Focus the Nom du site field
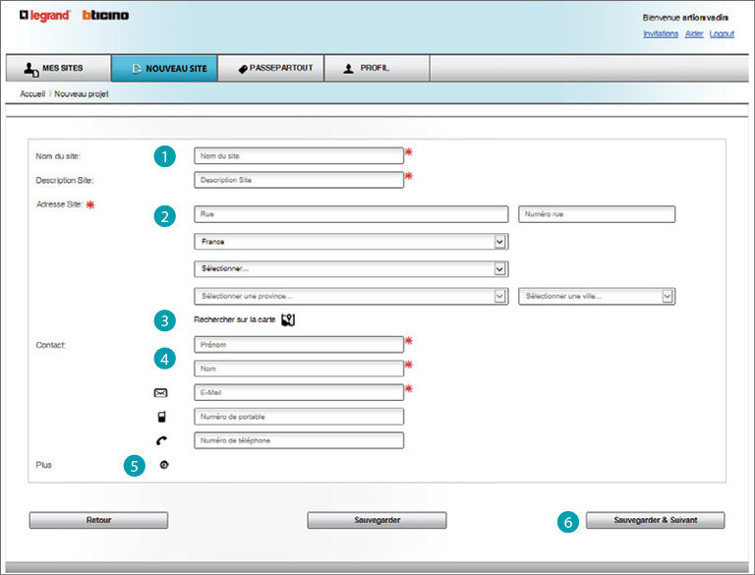The height and width of the screenshot is (575, 755). click(x=299, y=155)
